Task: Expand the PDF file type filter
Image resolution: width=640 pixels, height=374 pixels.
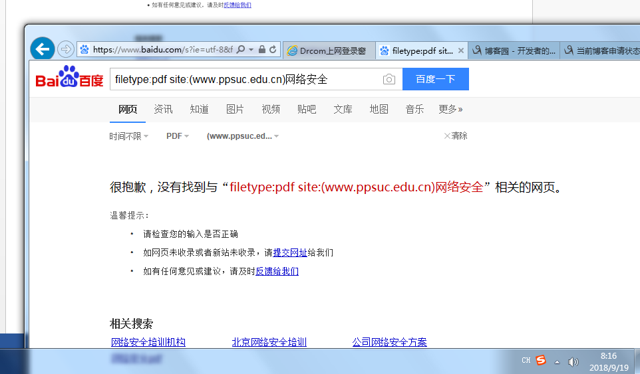Action: pos(178,136)
